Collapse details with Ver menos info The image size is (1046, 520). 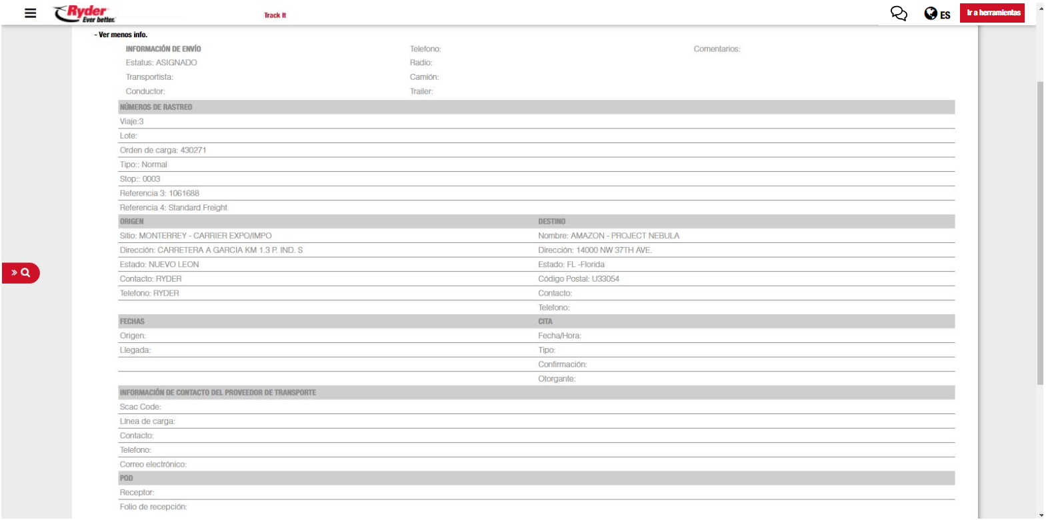tap(121, 35)
